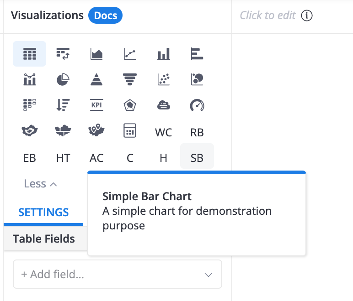Choose the Pivot Table visualization
The image size is (353, 301).
(x=63, y=54)
